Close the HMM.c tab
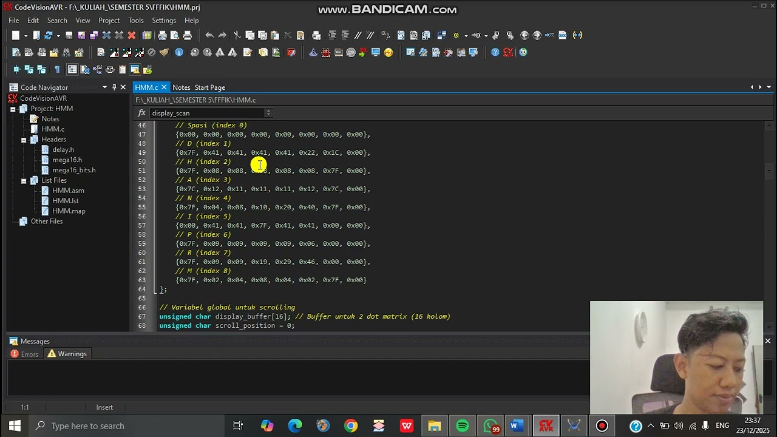Viewport: 777px width, 437px height. (164, 87)
